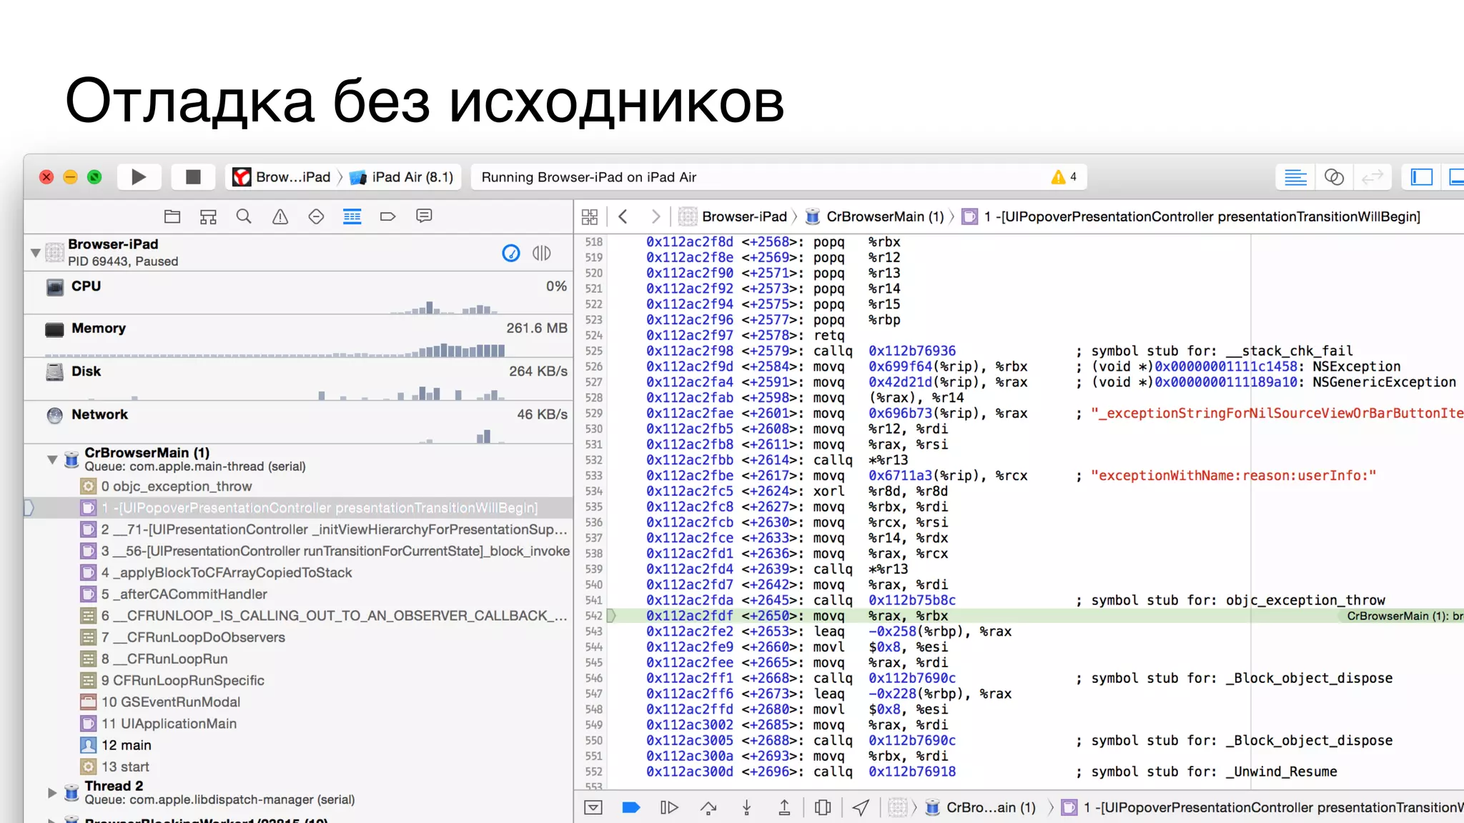1464x823 pixels.
Task: Select frame 7 __CFRunLoopDoObservers
Action: [x=298, y=637]
